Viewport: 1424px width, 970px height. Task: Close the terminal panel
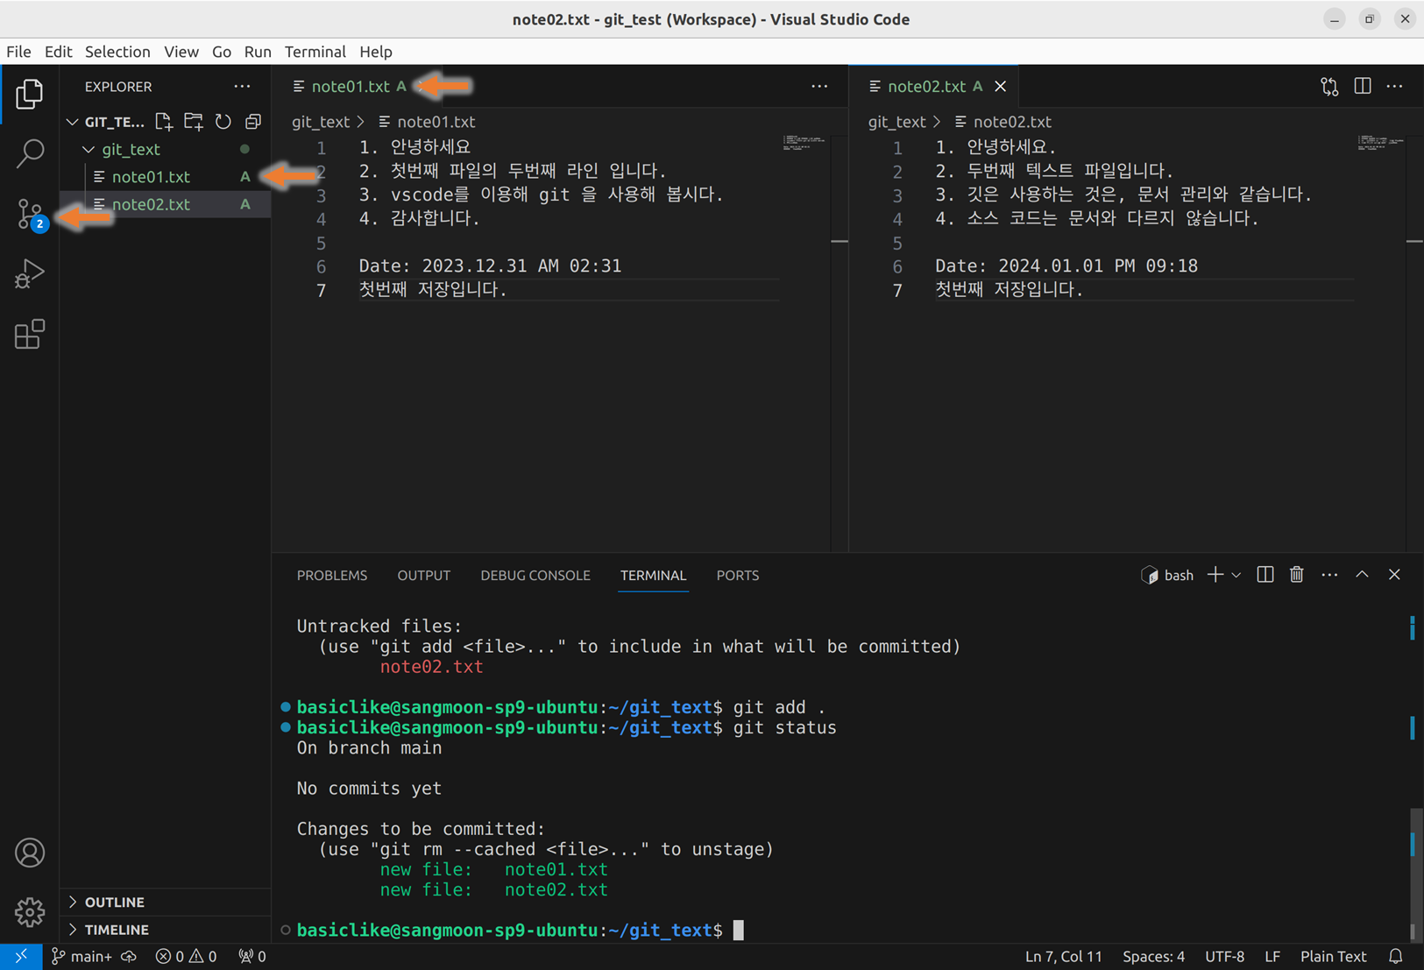(1394, 575)
